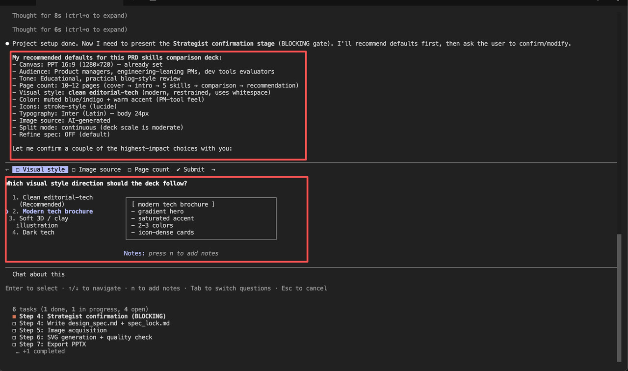
Task: Click the "Color: muted blue/indigo" default line
Action: [108, 100]
